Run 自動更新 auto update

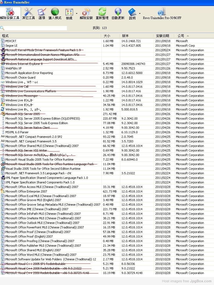[118, 14]
